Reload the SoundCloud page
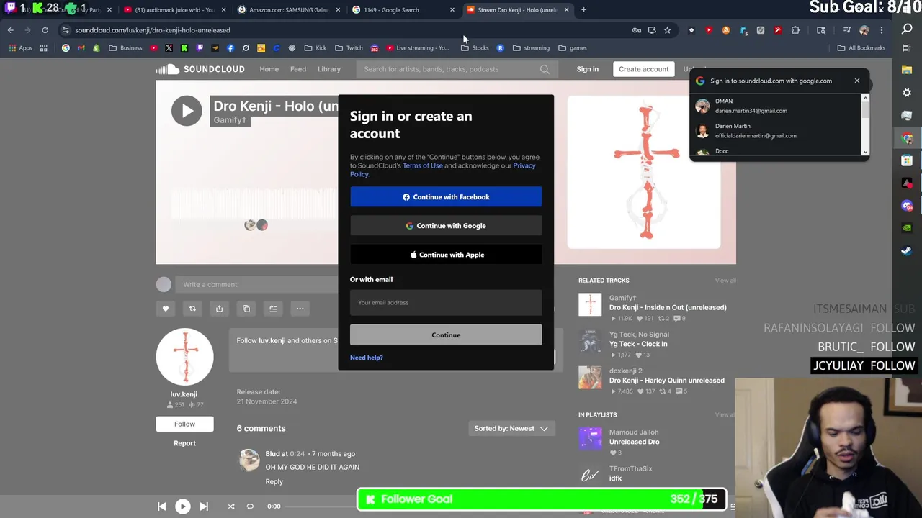922x518 pixels. (x=45, y=30)
